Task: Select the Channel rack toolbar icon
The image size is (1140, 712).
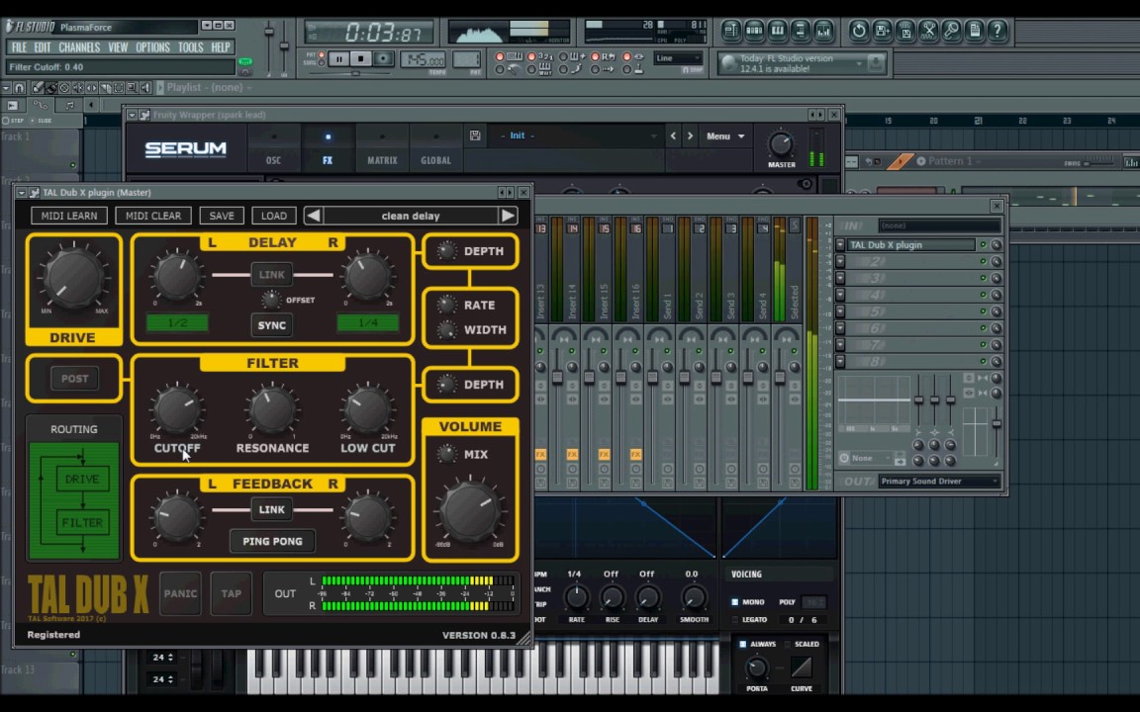Action: click(x=754, y=31)
